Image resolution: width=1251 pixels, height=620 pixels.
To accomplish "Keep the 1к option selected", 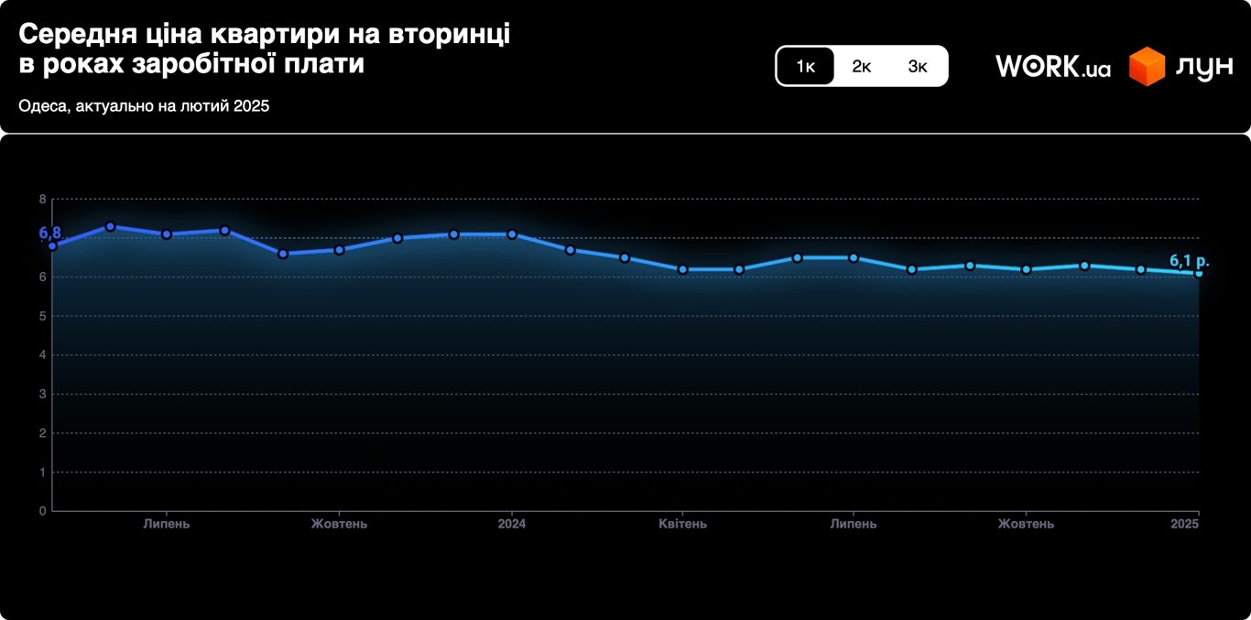I will click(805, 65).
